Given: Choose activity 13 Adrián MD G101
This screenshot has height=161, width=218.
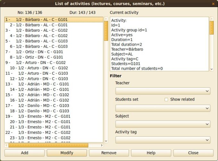Looking at the screenshot, I should point(42,84).
